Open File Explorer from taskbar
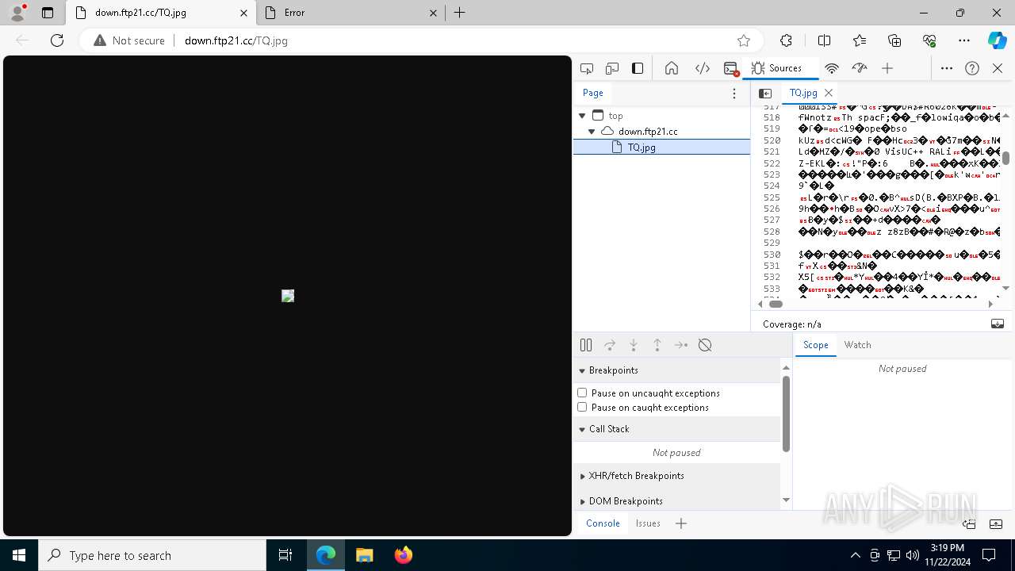 365,555
